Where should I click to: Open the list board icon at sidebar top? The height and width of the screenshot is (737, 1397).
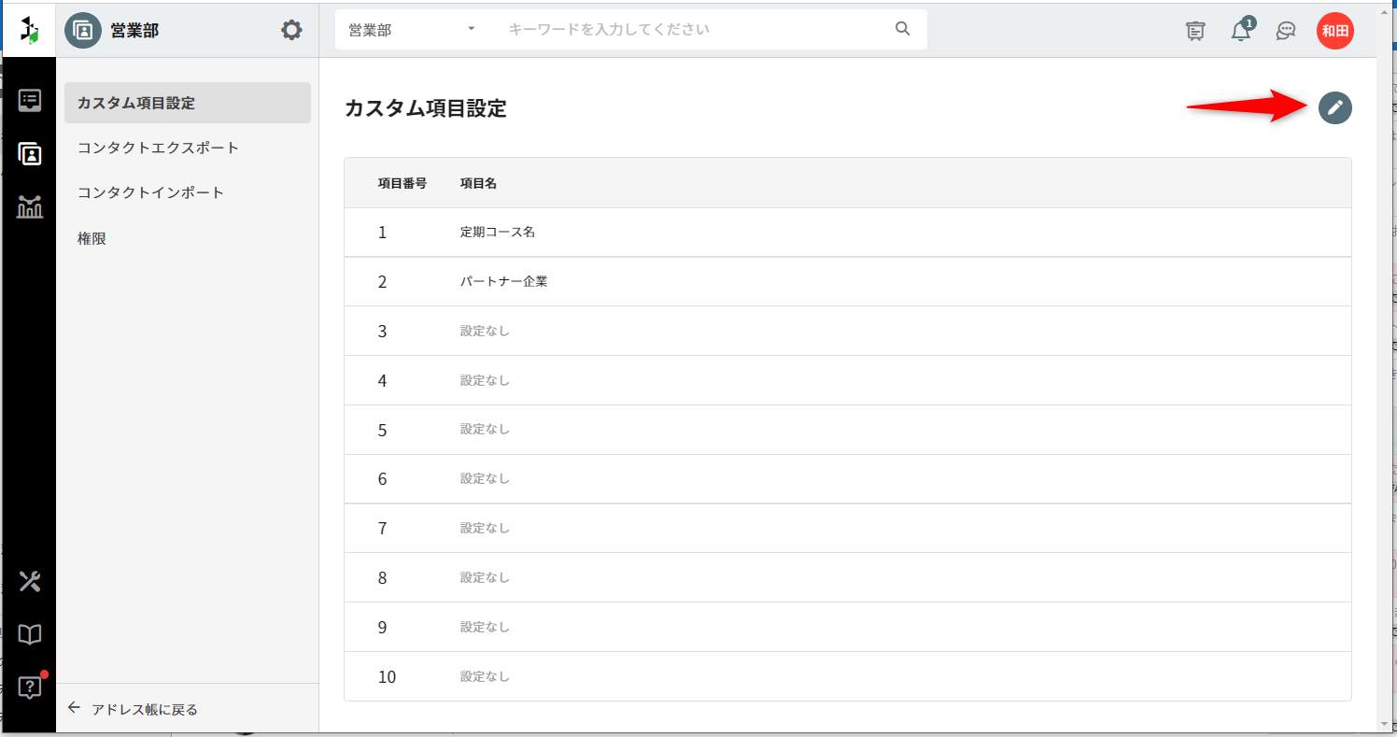point(30,100)
